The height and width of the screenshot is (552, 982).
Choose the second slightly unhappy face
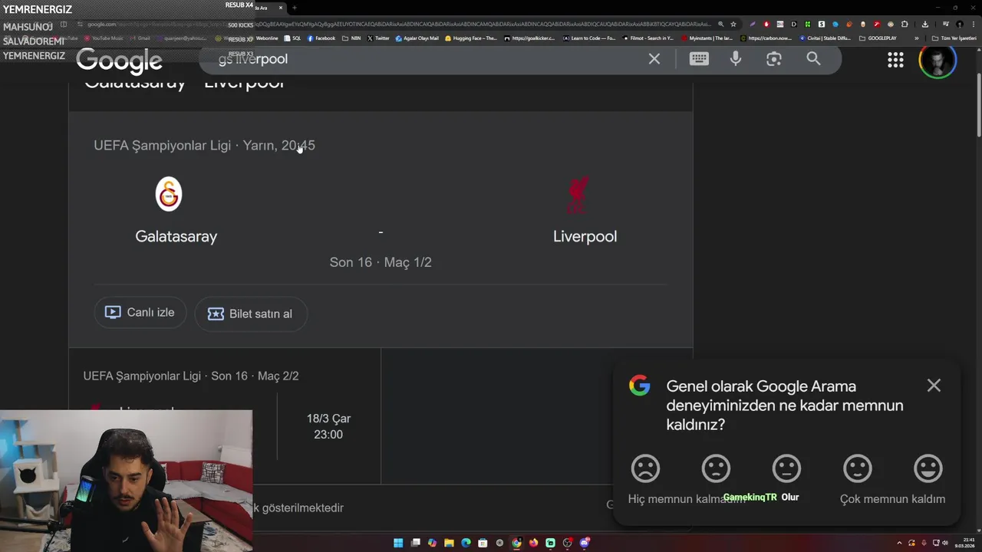click(x=716, y=468)
